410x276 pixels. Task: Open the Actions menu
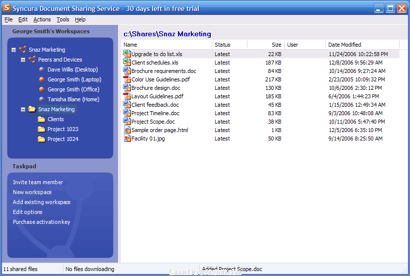42,19
